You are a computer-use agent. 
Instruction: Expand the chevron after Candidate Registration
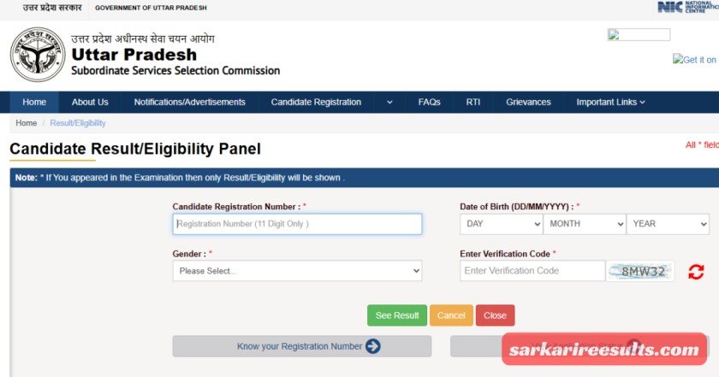pos(389,103)
